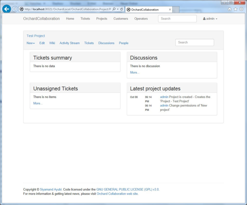Open the Home navigation item
247x205 pixels.
70,19
